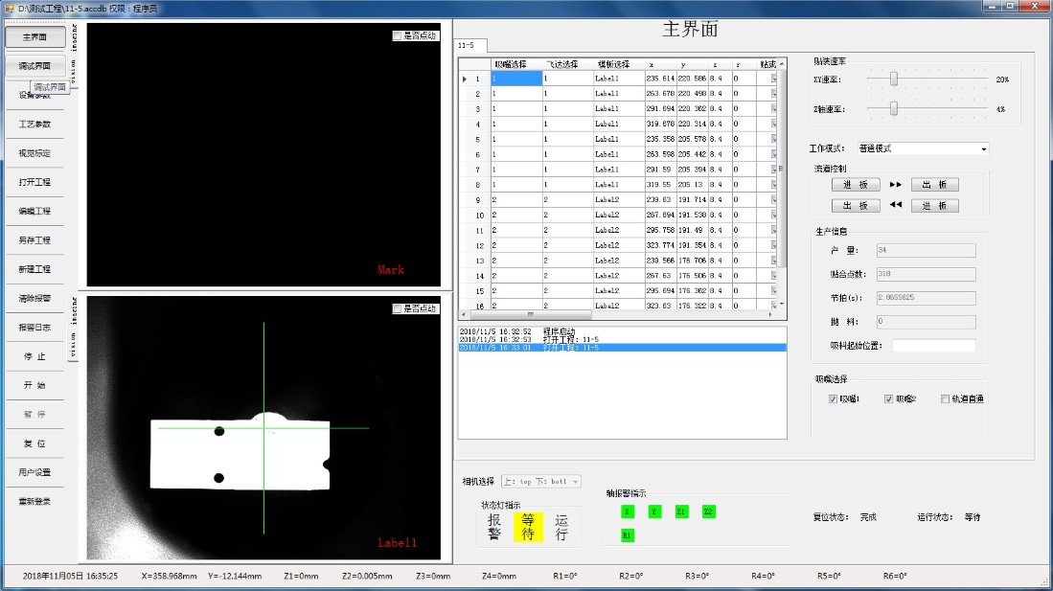
Task: Open the dropdown in the first table row's last column
Action: [774, 80]
